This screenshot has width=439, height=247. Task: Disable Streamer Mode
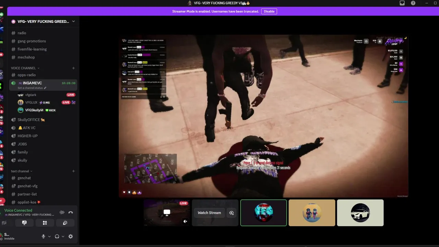(x=269, y=11)
